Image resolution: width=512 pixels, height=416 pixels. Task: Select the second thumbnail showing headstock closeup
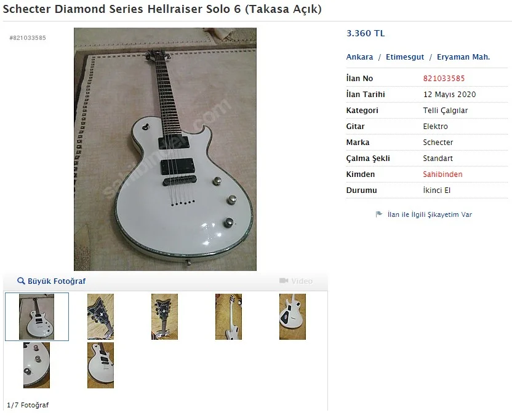(100, 316)
